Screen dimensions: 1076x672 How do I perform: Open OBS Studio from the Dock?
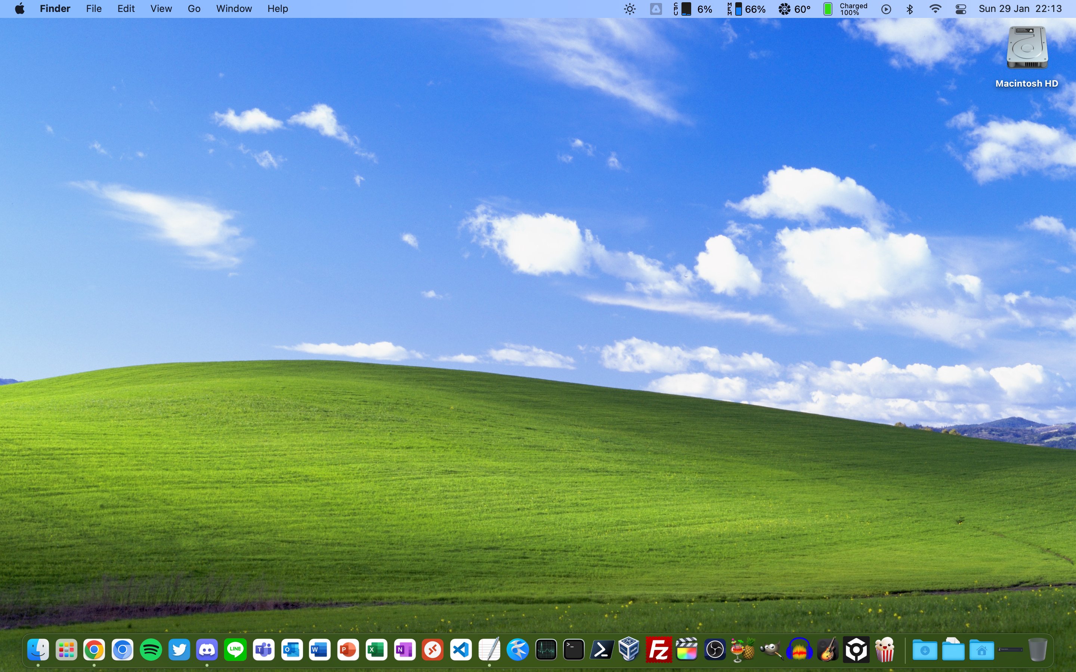click(715, 650)
